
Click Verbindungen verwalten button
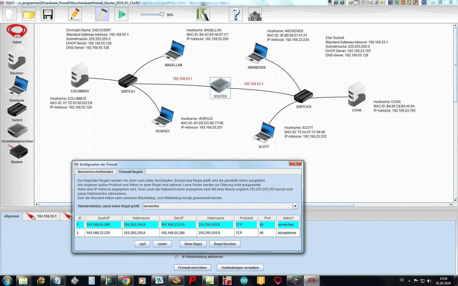tap(240, 268)
